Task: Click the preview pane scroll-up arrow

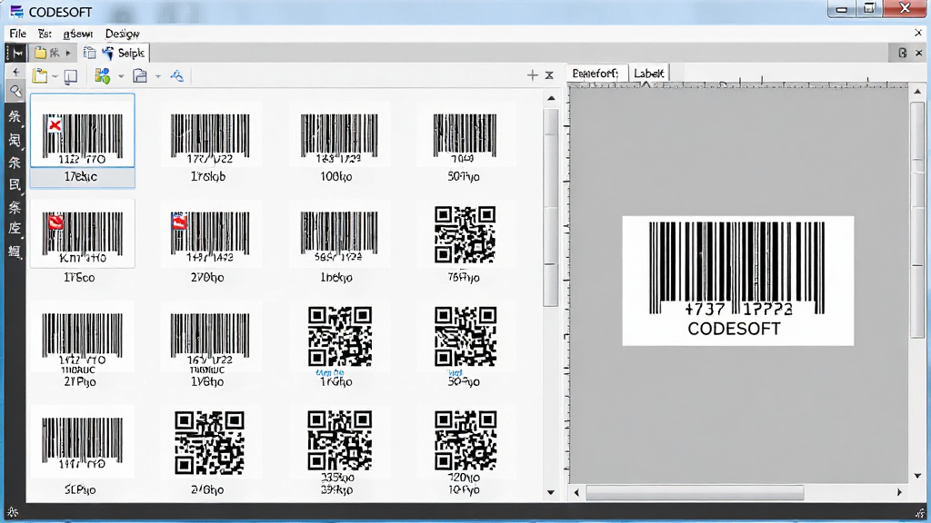Action: click(918, 92)
